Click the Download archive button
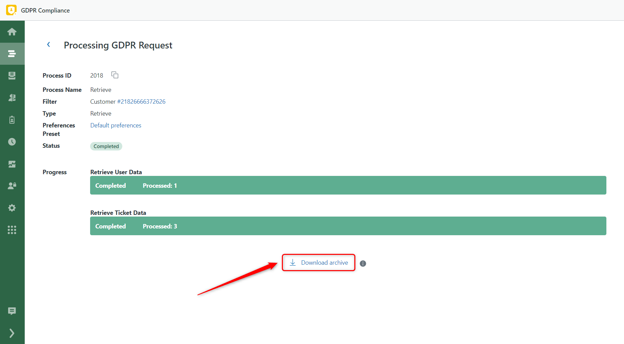Image resolution: width=624 pixels, height=344 pixels. (318, 263)
